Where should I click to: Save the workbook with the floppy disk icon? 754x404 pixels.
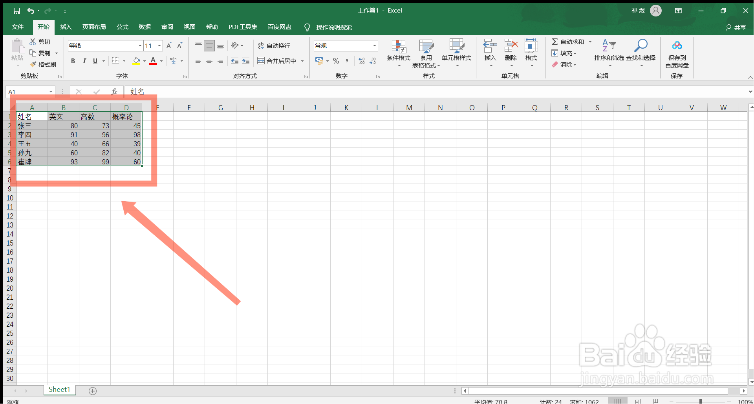(x=16, y=11)
